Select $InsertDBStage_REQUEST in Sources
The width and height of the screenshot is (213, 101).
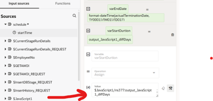(x=33, y=82)
